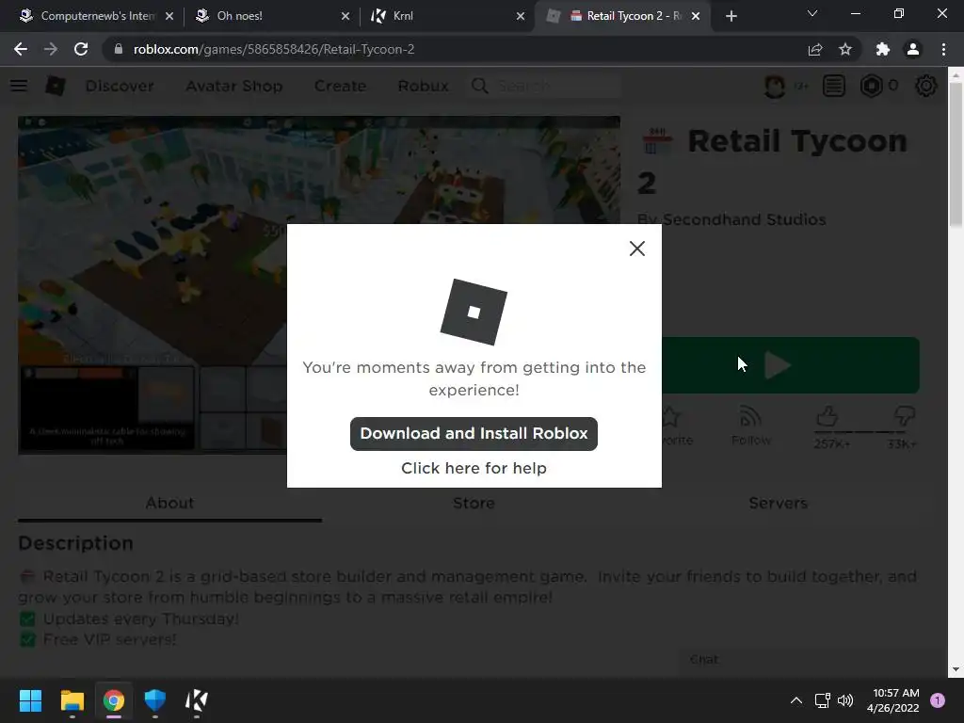Open the notification badge in taskbar
Screen dimensions: 964x723
[938, 700]
